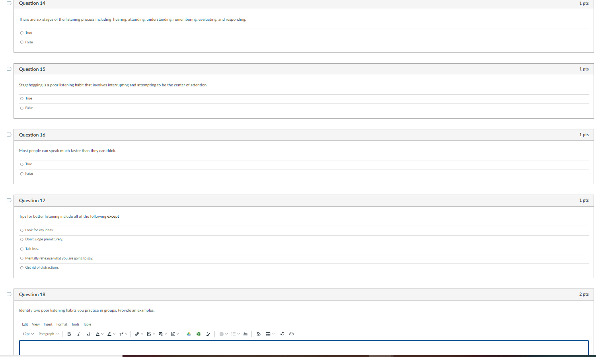This screenshot has width=596, height=357.
Task: Expand the document options arrow
Action: coord(178,334)
